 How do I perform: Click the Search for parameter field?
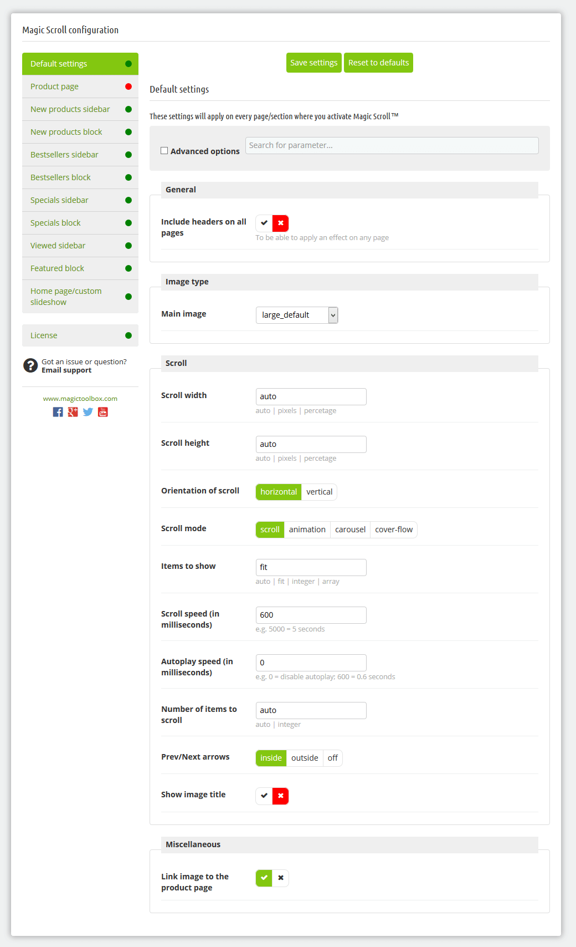[x=392, y=145]
